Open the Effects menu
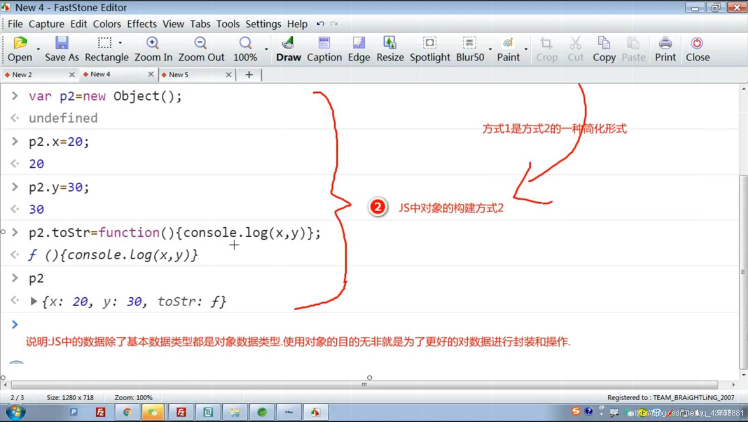The height and width of the screenshot is (422, 748). tap(142, 24)
